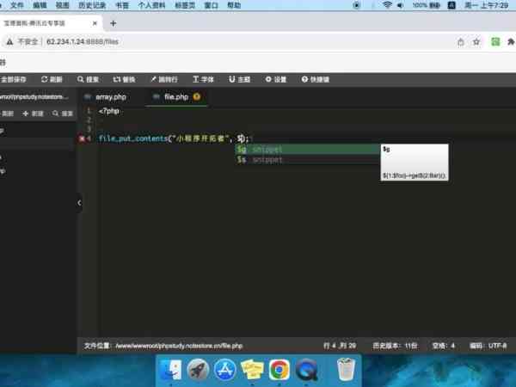Click the Wi-Fi status icon

[387, 5]
